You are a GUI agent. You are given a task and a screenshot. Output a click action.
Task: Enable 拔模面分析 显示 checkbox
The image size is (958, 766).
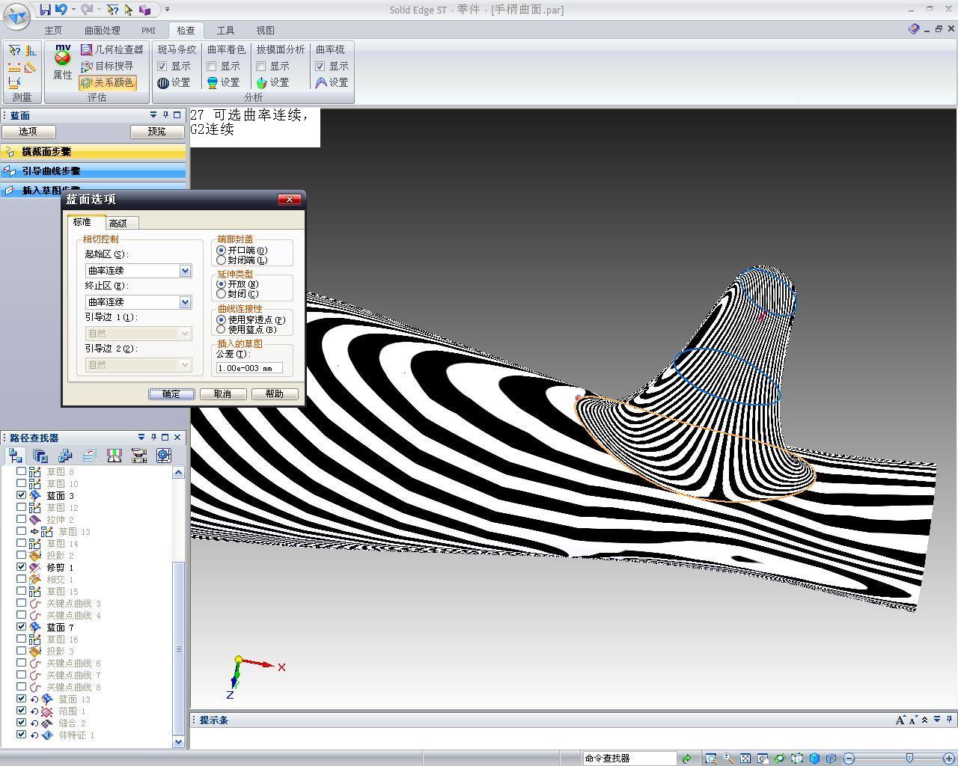pyautogui.click(x=261, y=67)
